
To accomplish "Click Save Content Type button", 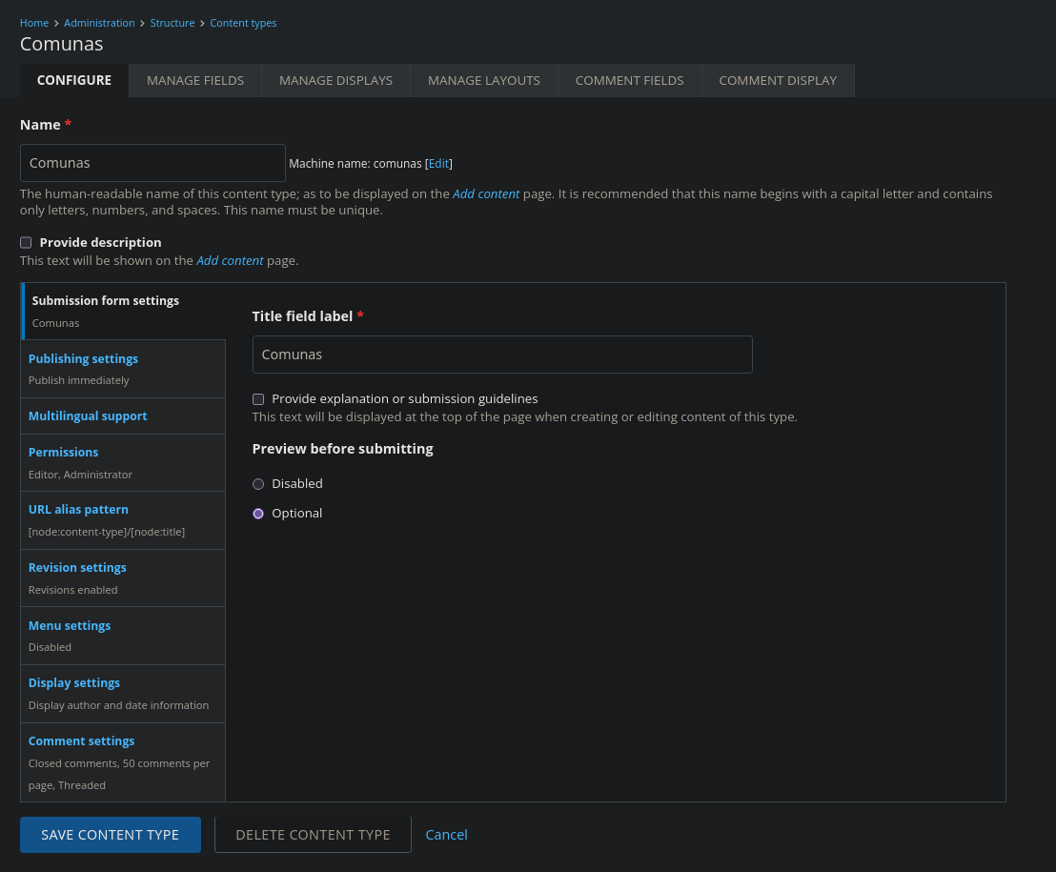I will pyautogui.click(x=111, y=835).
